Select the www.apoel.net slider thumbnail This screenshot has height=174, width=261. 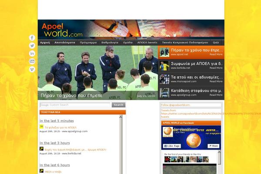(164, 52)
